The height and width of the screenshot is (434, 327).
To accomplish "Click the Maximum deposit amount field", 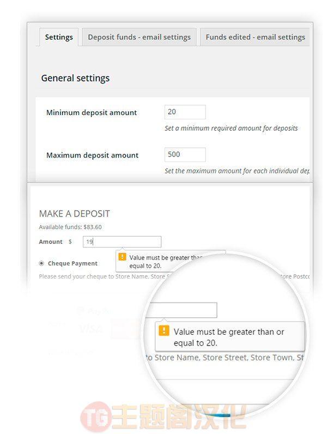I will 185,154.
